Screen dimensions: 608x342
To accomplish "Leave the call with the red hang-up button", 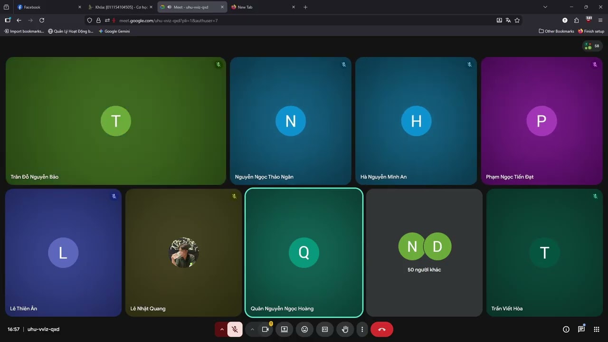I will [382, 329].
